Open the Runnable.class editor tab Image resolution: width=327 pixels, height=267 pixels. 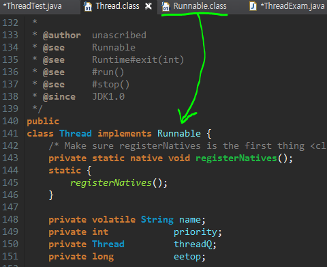click(x=200, y=6)
